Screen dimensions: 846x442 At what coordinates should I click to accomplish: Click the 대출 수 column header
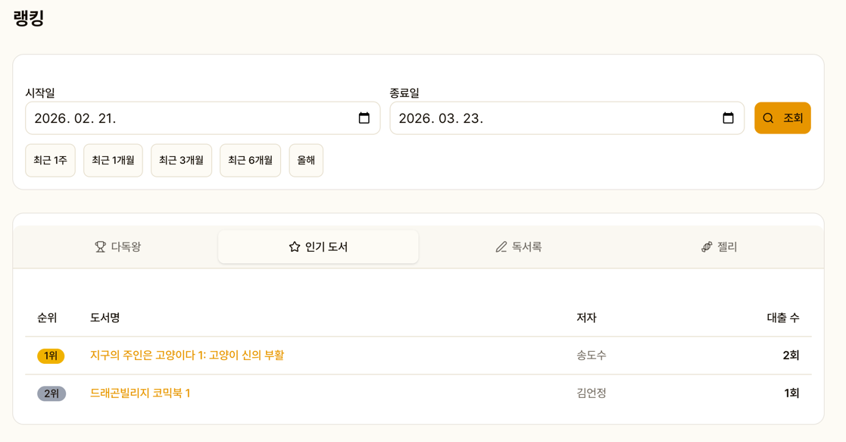click(782, 318)
